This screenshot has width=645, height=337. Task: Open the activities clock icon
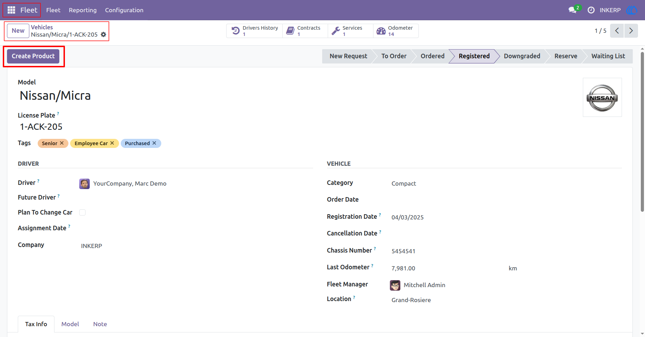point(591,10)
